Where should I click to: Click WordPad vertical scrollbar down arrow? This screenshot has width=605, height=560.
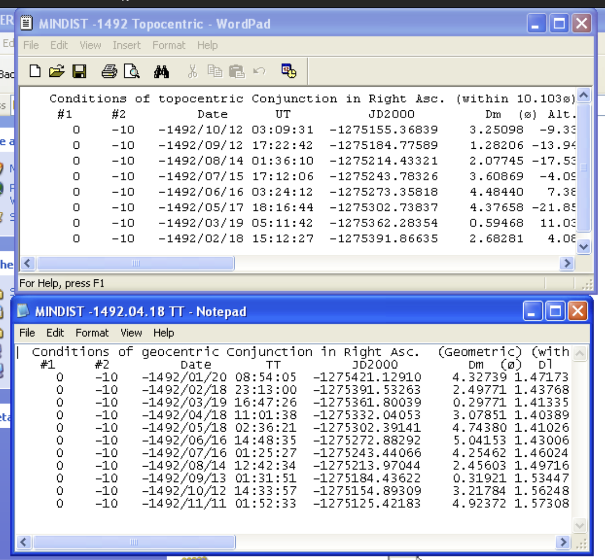click(x=584, y=247)
